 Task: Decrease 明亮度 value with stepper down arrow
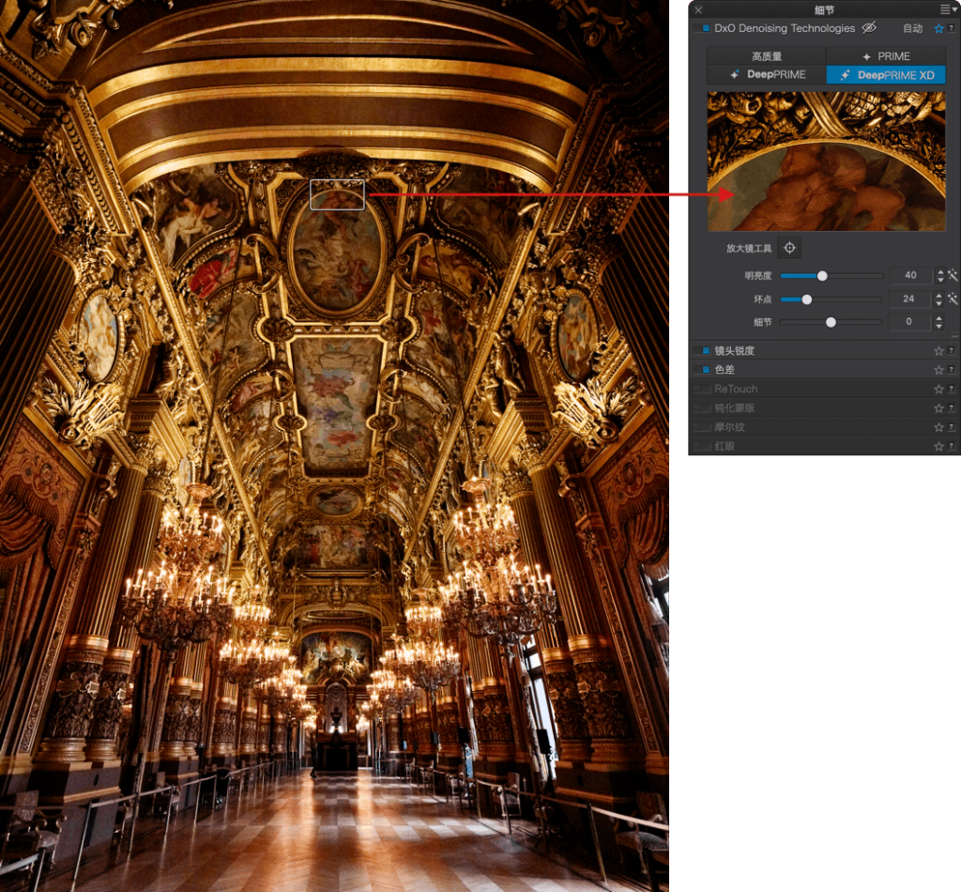(940, 280)
